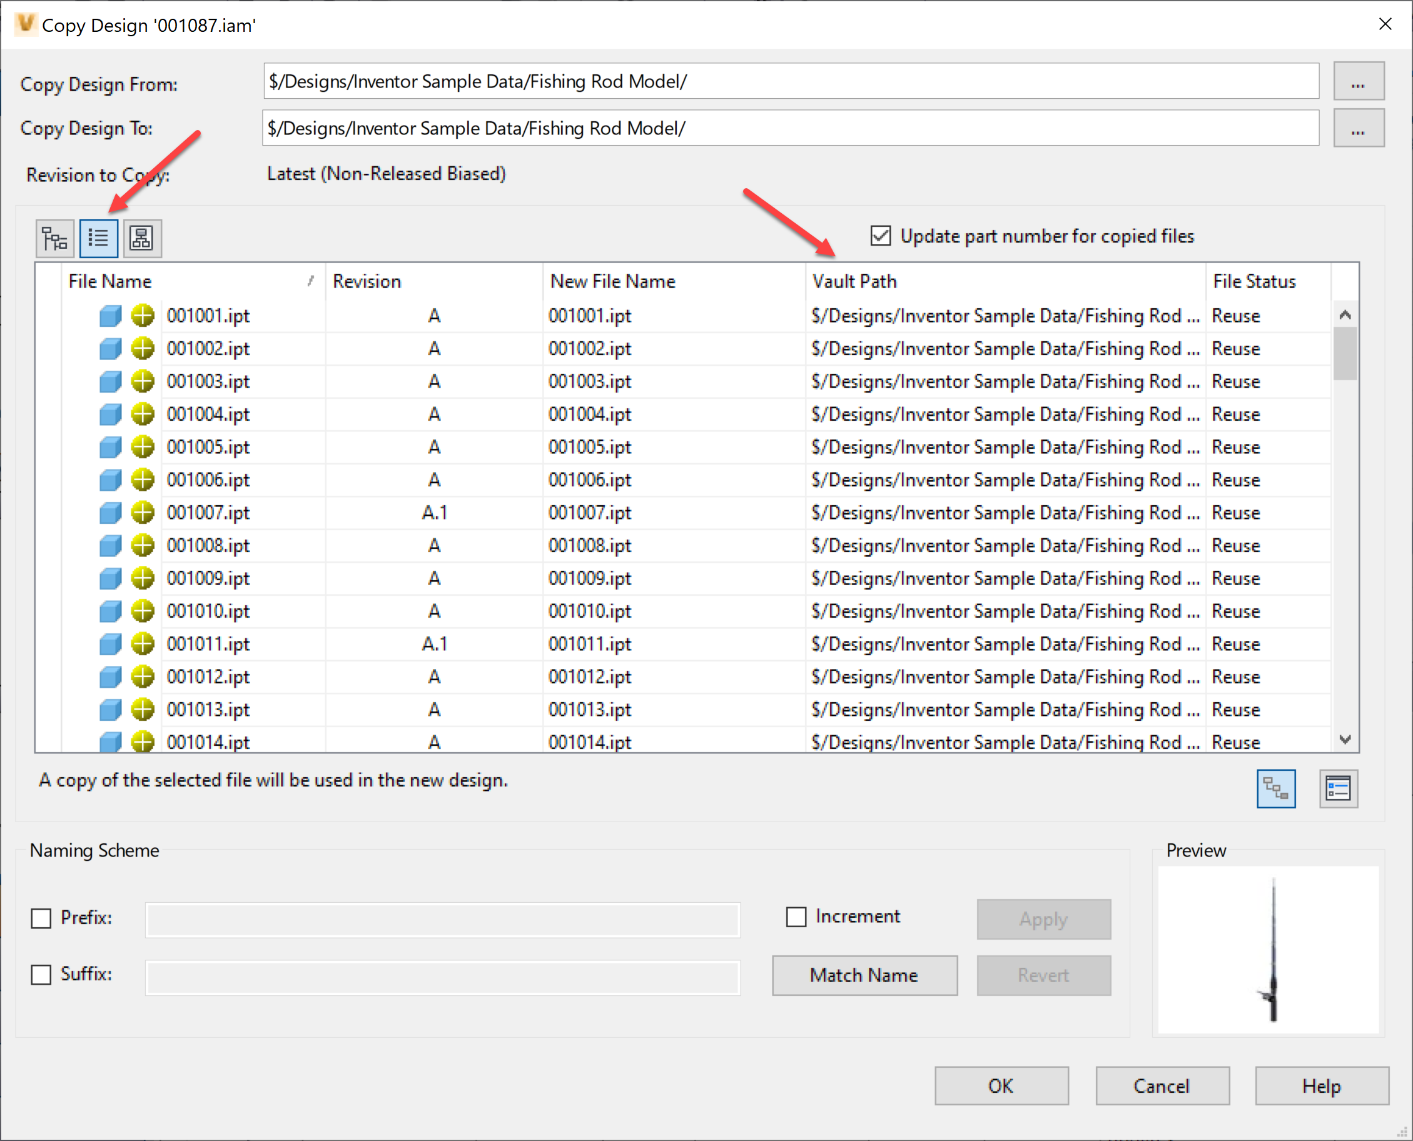1413x1141 pixels.
Task: Click the part file icon of 001012.ipt
Action: [x=111, y=678]
